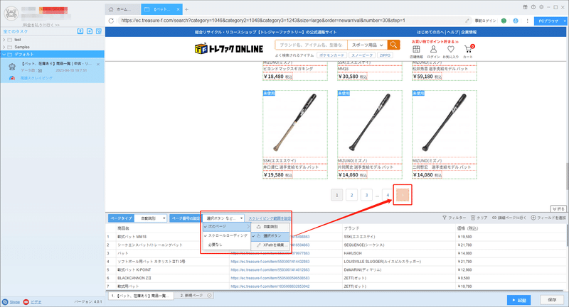
Task: Click the blue circle icon in browser toolbar
Action: click(x=515, y=21)
